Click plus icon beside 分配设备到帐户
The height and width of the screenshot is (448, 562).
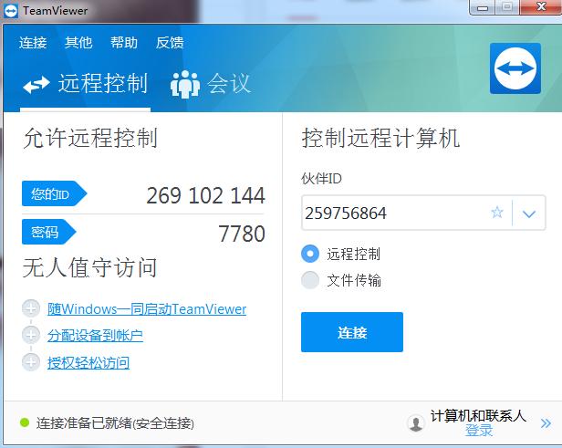[x=31, y=335]
